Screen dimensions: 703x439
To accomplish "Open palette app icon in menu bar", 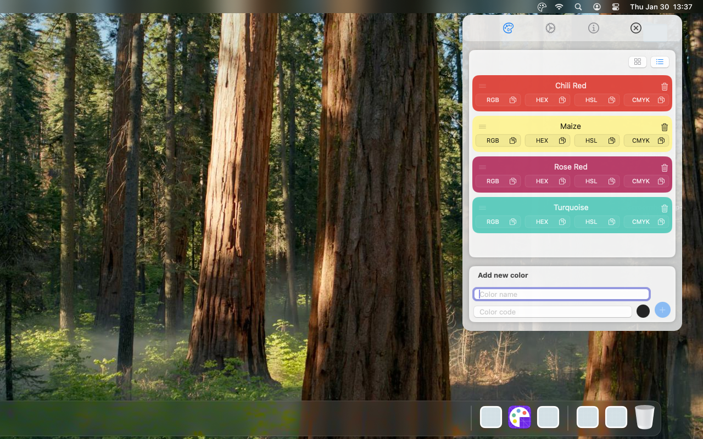I will (x=542, y=7).
